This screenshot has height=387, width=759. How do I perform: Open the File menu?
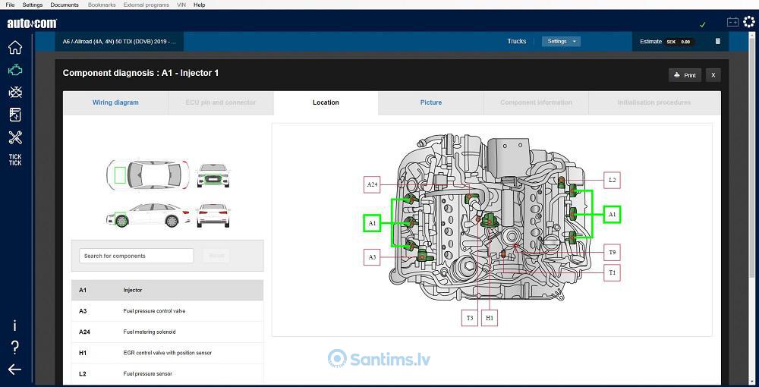(10, 5)
